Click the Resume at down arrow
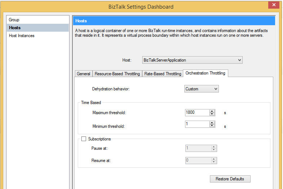The image size is (283, 189). tap(214, 162)
